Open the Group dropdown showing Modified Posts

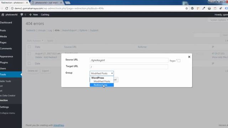point(102,73)
